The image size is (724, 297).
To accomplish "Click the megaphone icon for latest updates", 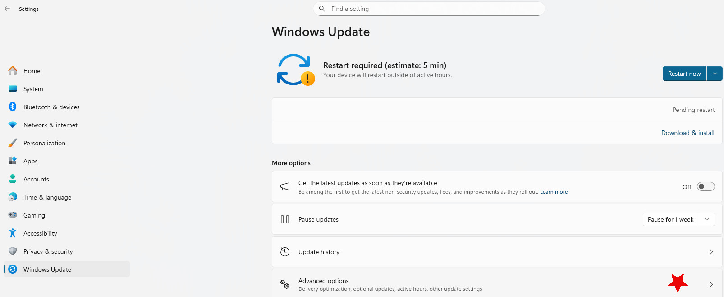I will (285, 187).
